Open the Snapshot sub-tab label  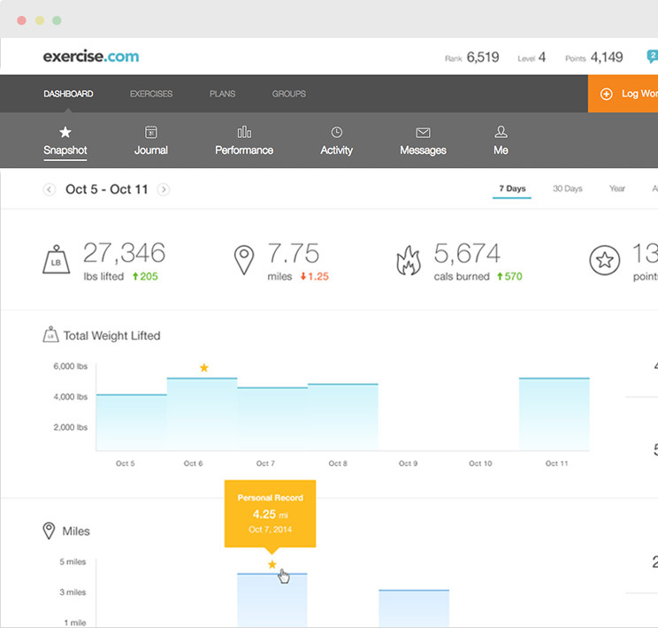pos(65,150)
